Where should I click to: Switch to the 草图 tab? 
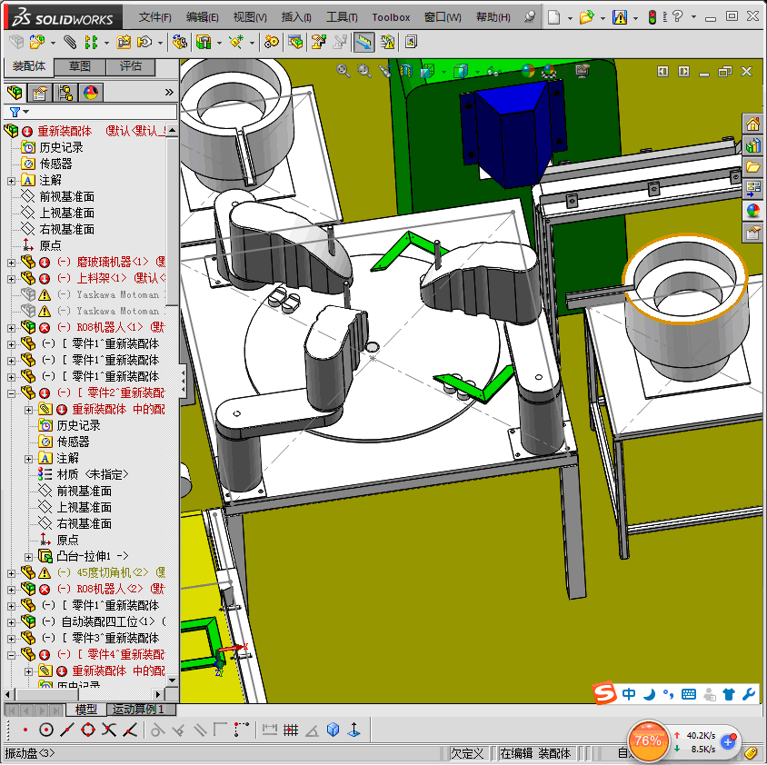point(79,66)
